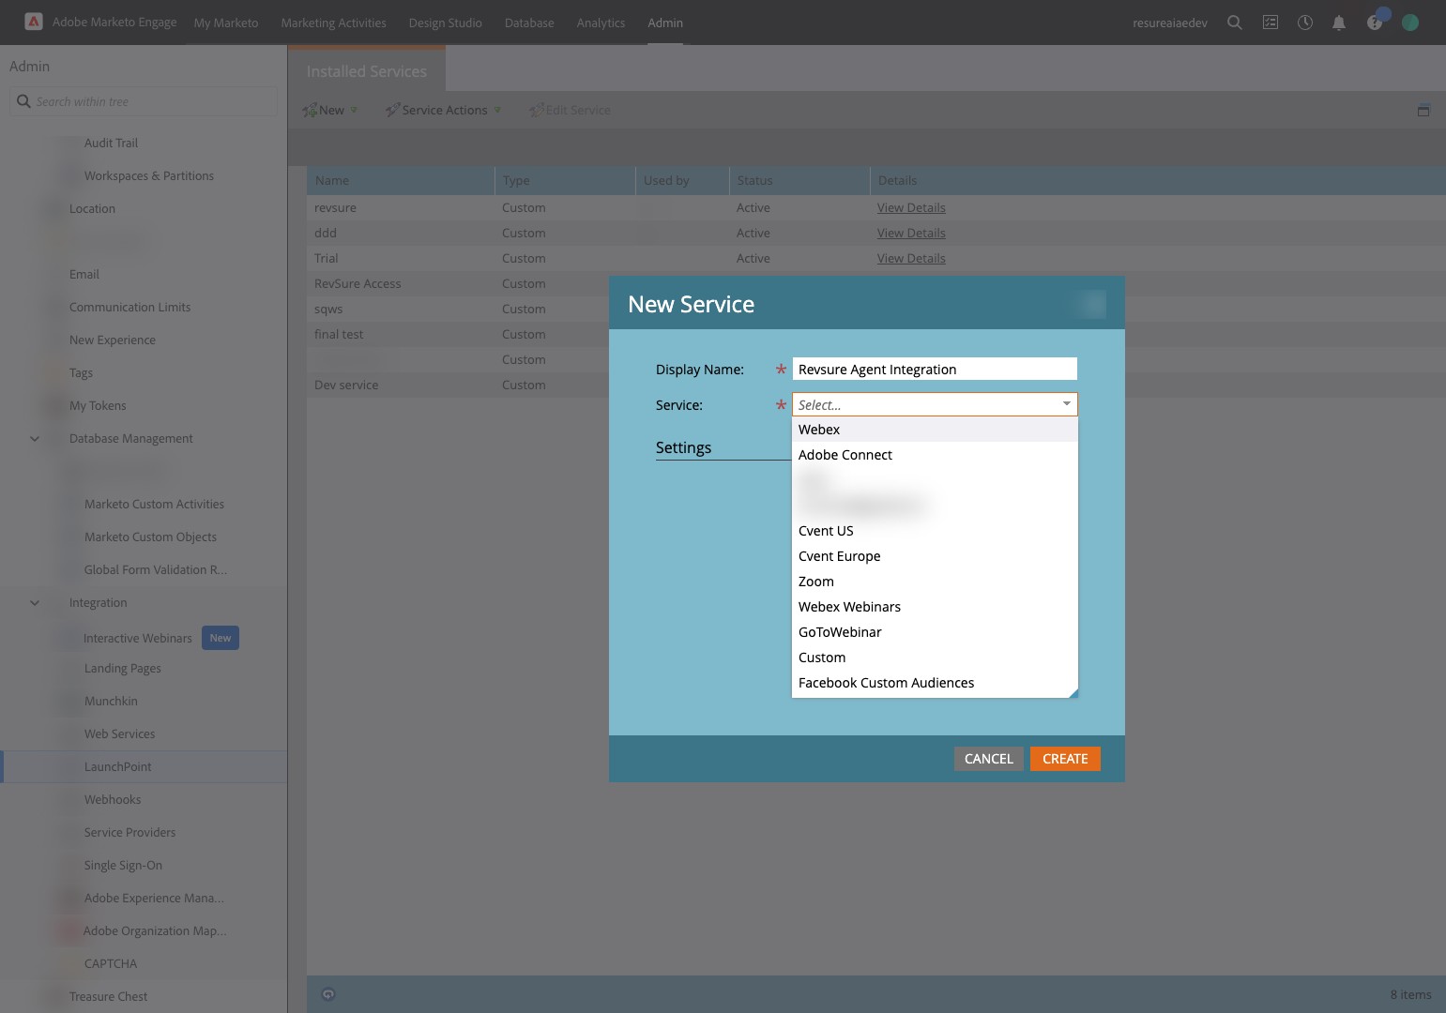Open Marketo Custom Objects

pos(150,537)
